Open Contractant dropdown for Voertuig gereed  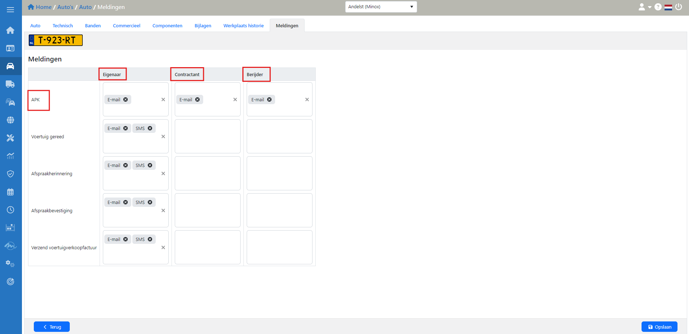tap(207, 136)
